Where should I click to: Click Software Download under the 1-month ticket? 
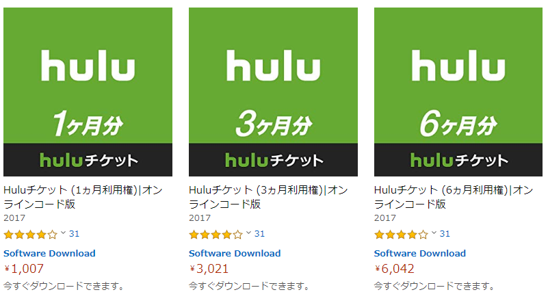(49, 253)
